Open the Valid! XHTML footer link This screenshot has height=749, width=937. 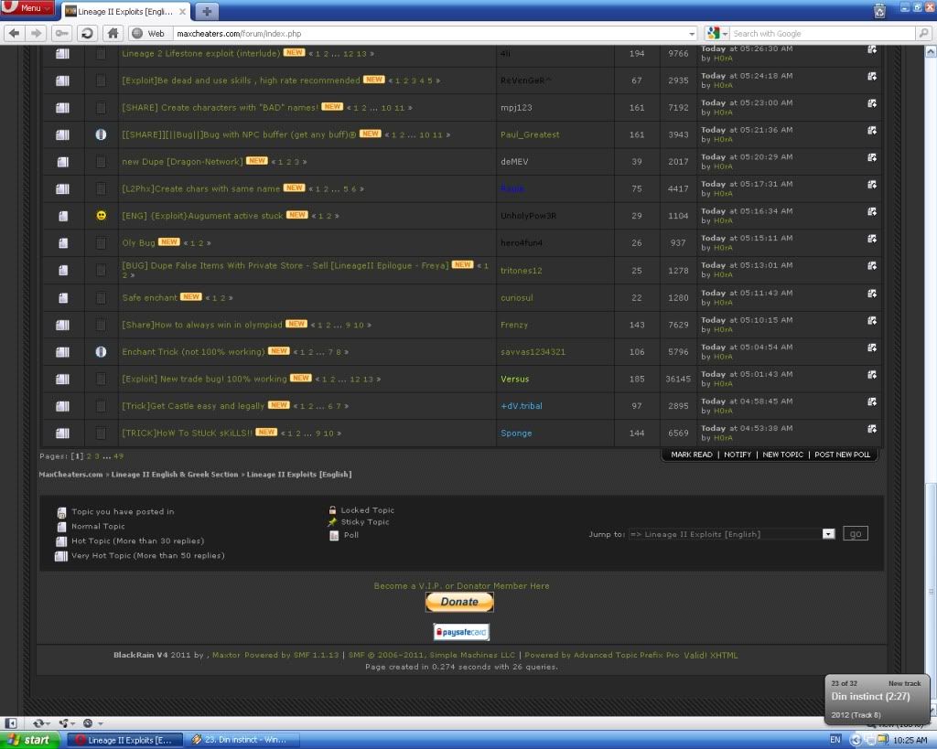(x=710, y=655)
